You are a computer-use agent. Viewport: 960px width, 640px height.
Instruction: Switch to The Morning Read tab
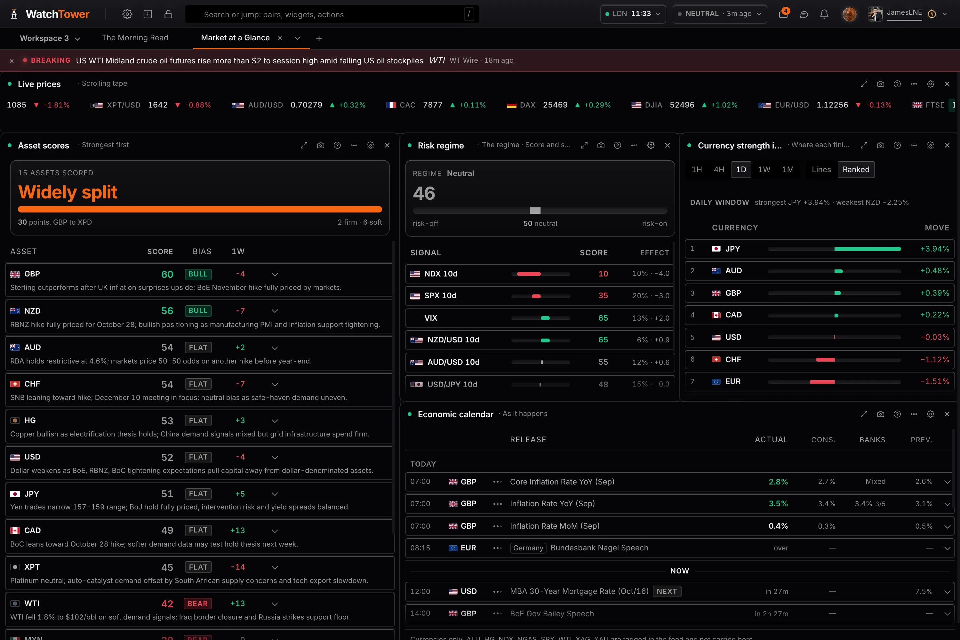(135, 38)
